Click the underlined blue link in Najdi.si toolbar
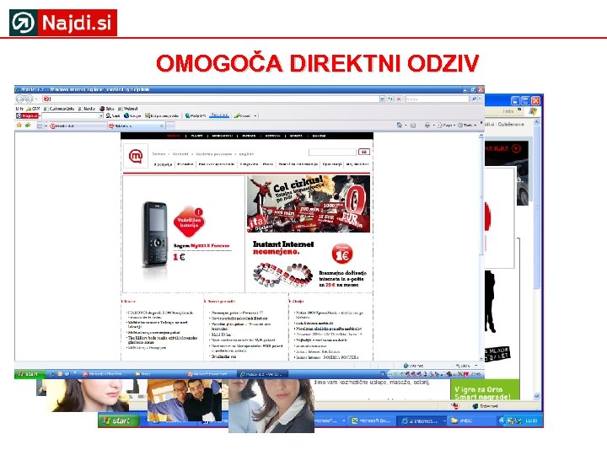 pyautogui.click(x=219, y=115)
